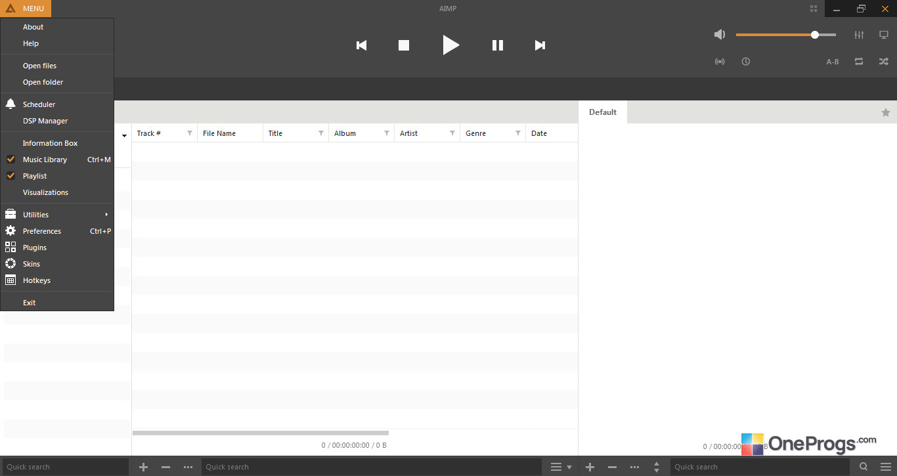Start playback with the large play button
Image resolution: width=897 pixels, height=476 pixels.
[x=450, y=45]
